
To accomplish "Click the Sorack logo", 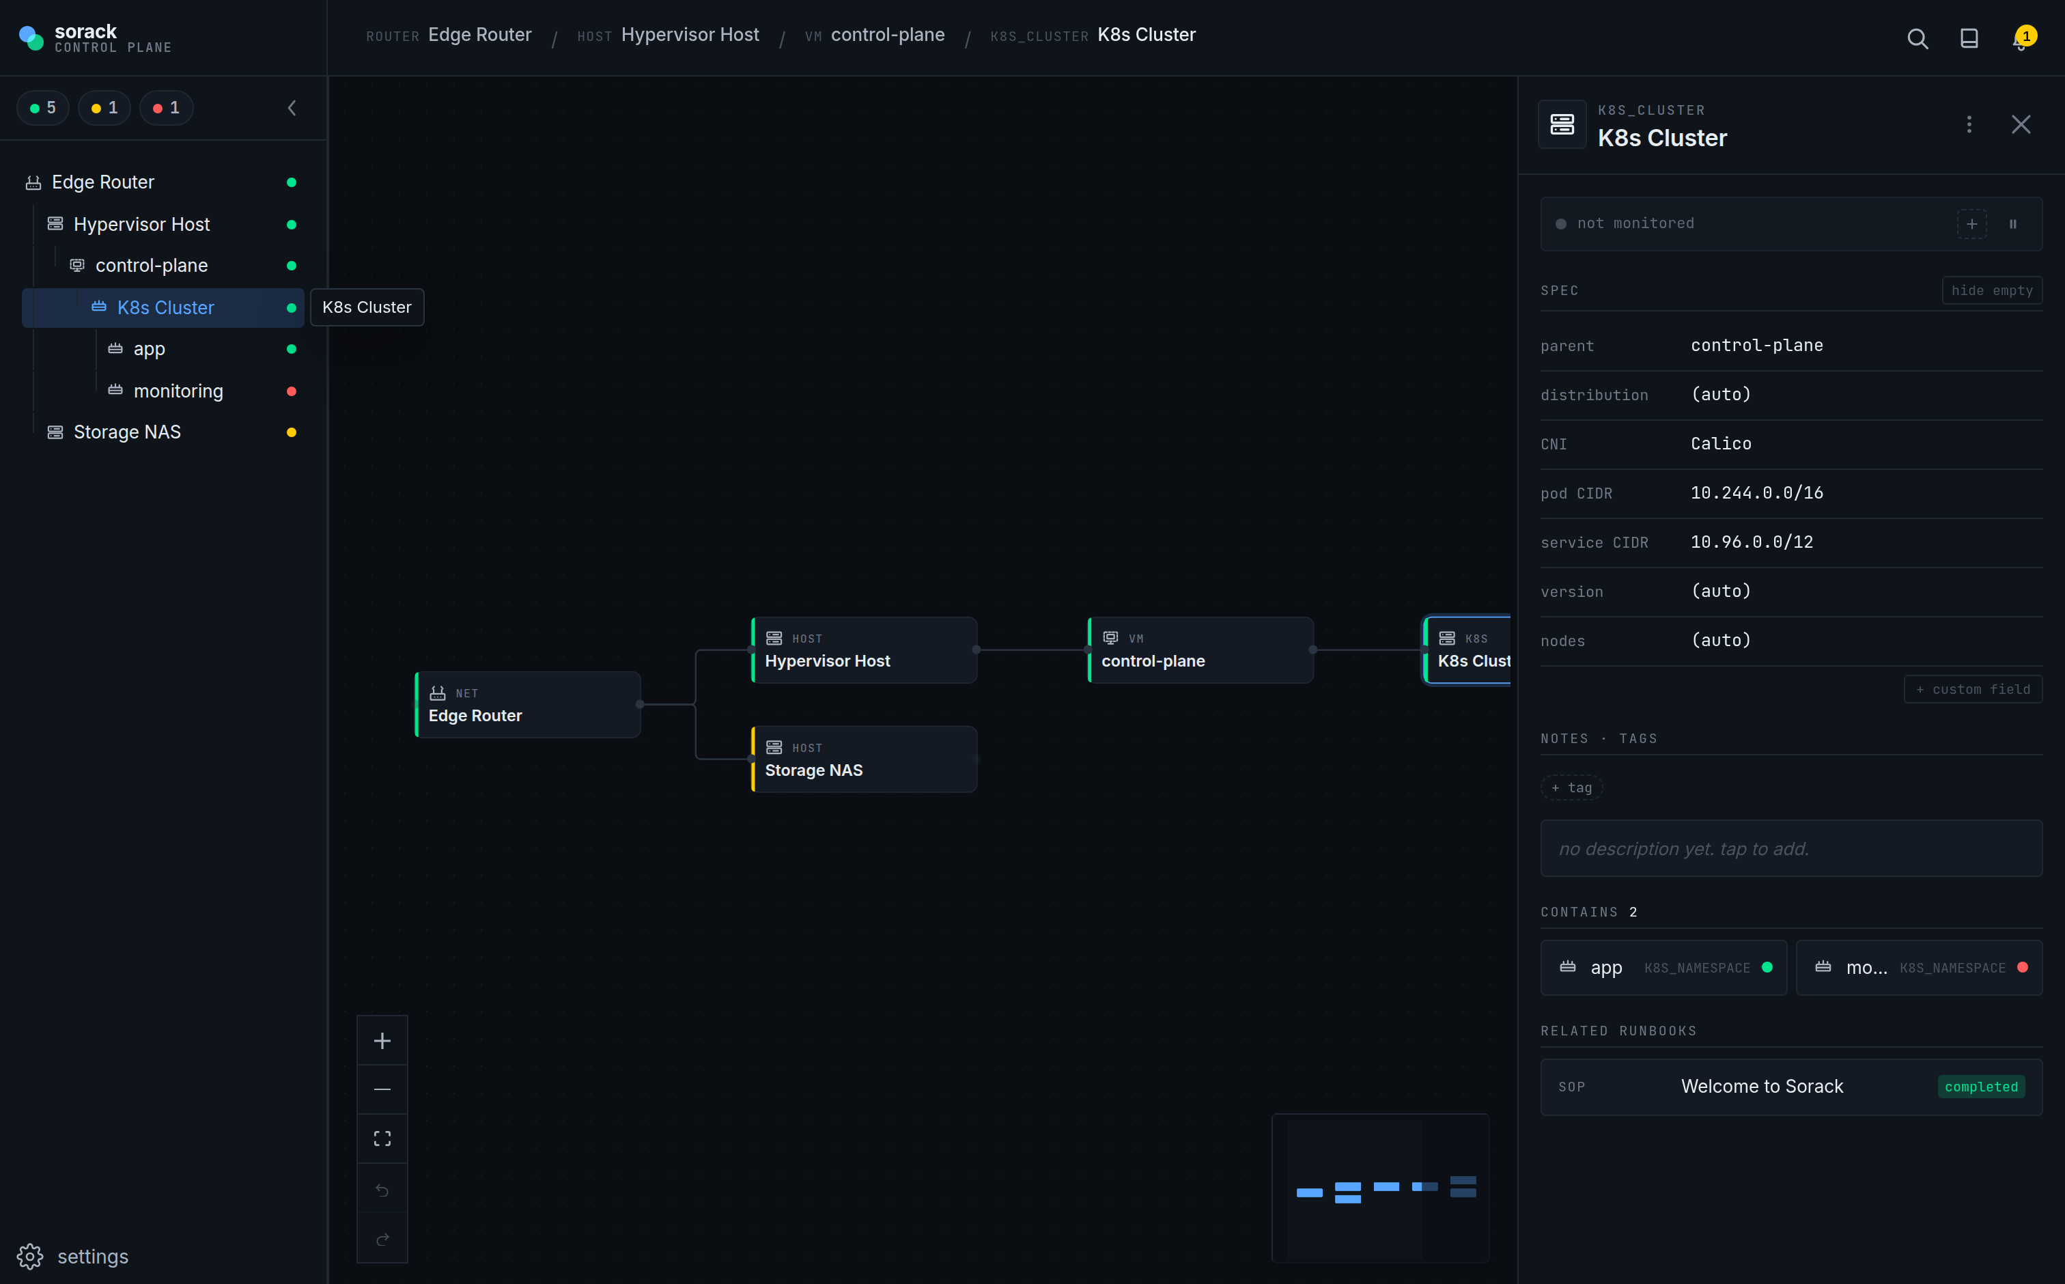I will click(31, 38).
